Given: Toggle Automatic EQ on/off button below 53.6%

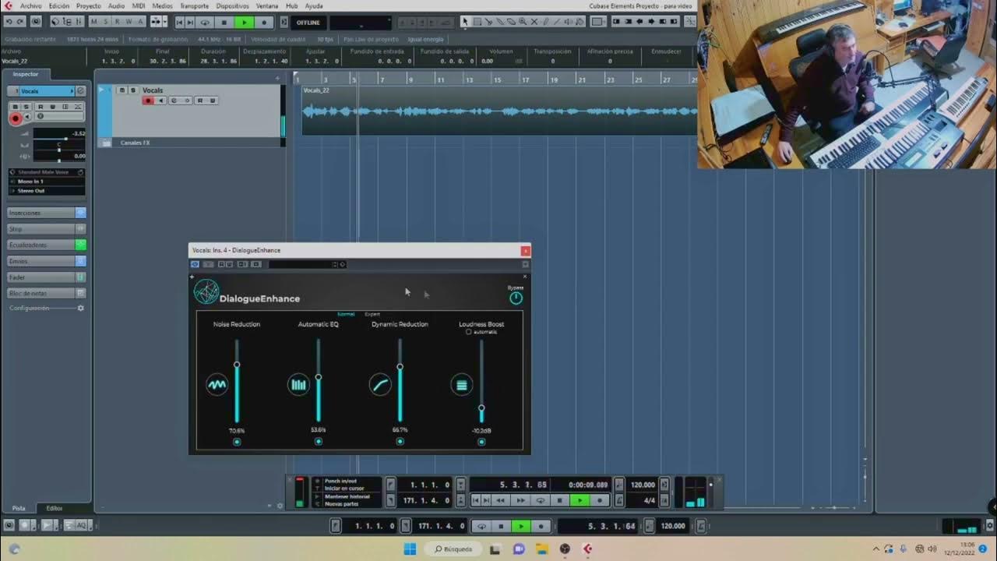Looking at the screenshot, I should [319, 441].
